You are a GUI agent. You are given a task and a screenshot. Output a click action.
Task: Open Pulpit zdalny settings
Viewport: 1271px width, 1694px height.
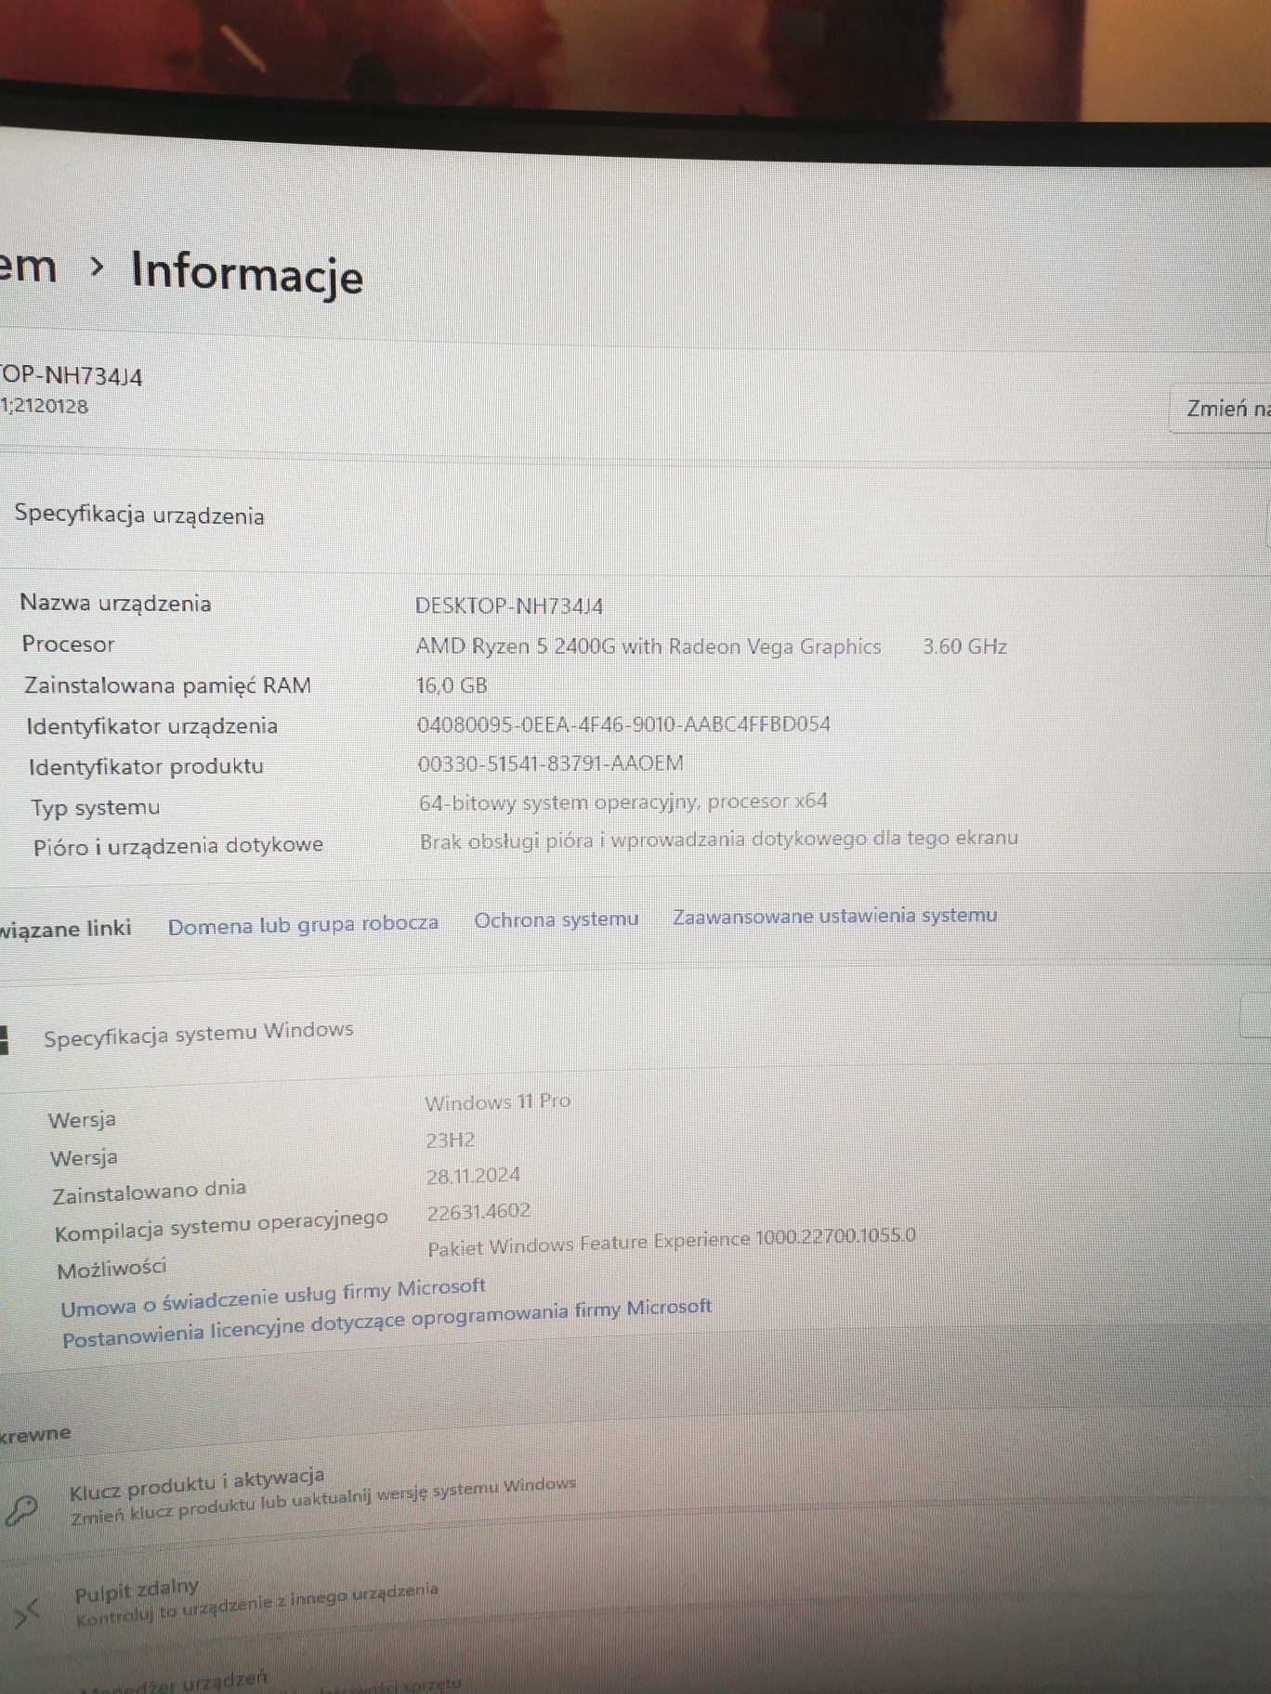click(x=137, y=1590)
